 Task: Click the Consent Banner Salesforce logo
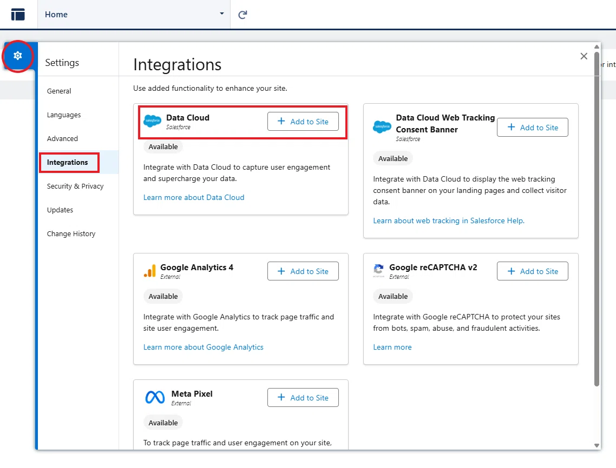[382, 126]
